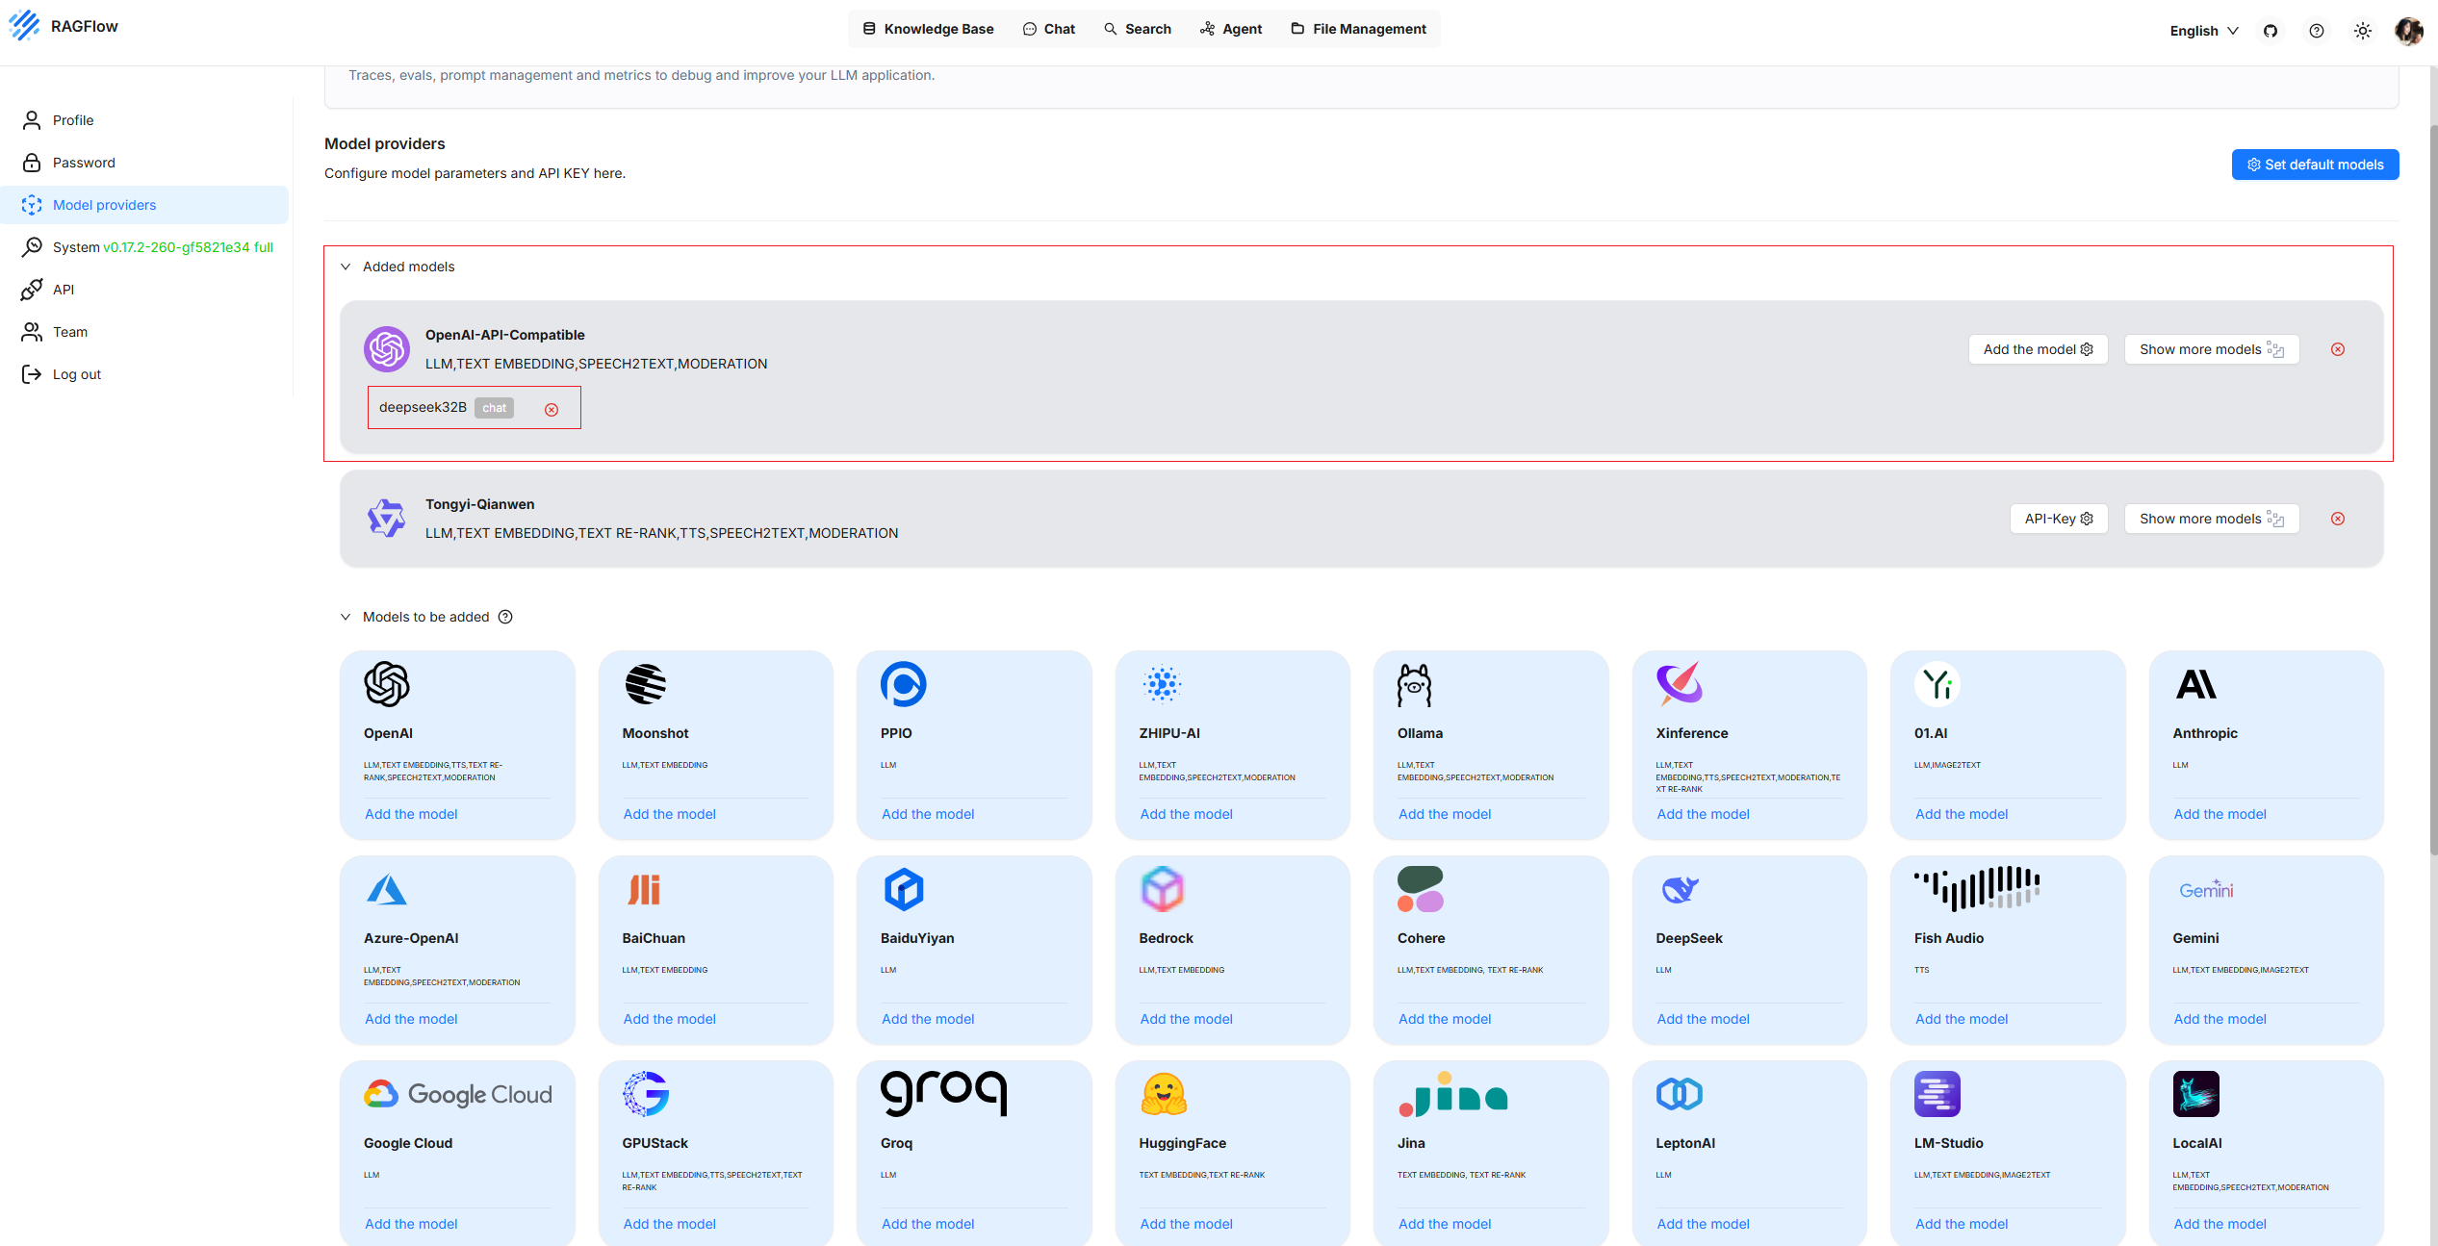Click help icon beside Models to be added

(505, 617)
